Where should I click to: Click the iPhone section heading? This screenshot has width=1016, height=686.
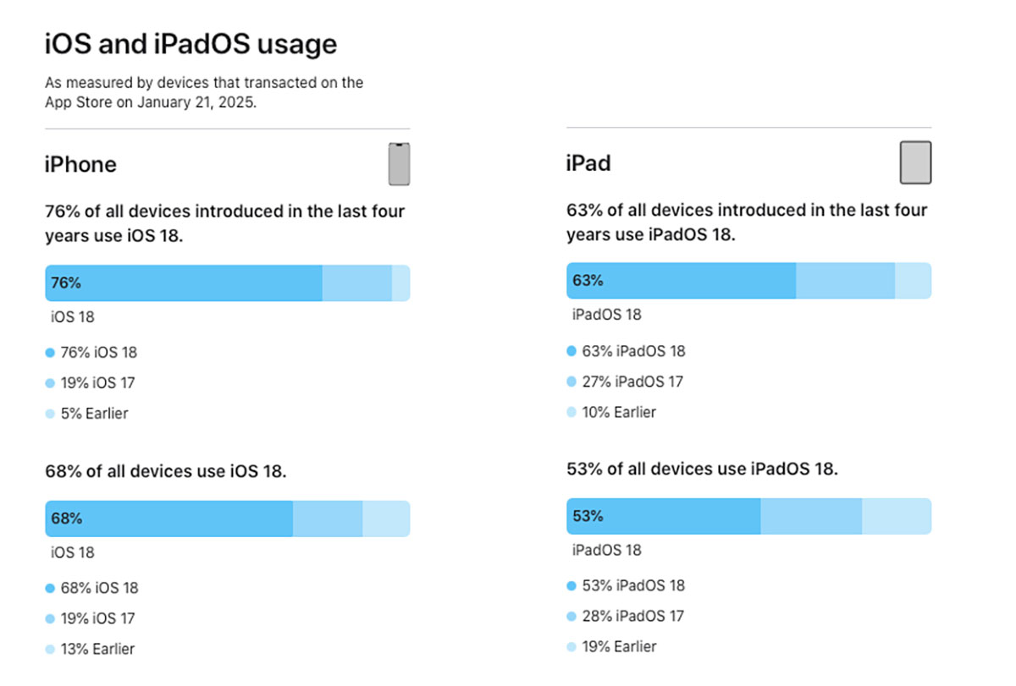click(x=80, y=164)
